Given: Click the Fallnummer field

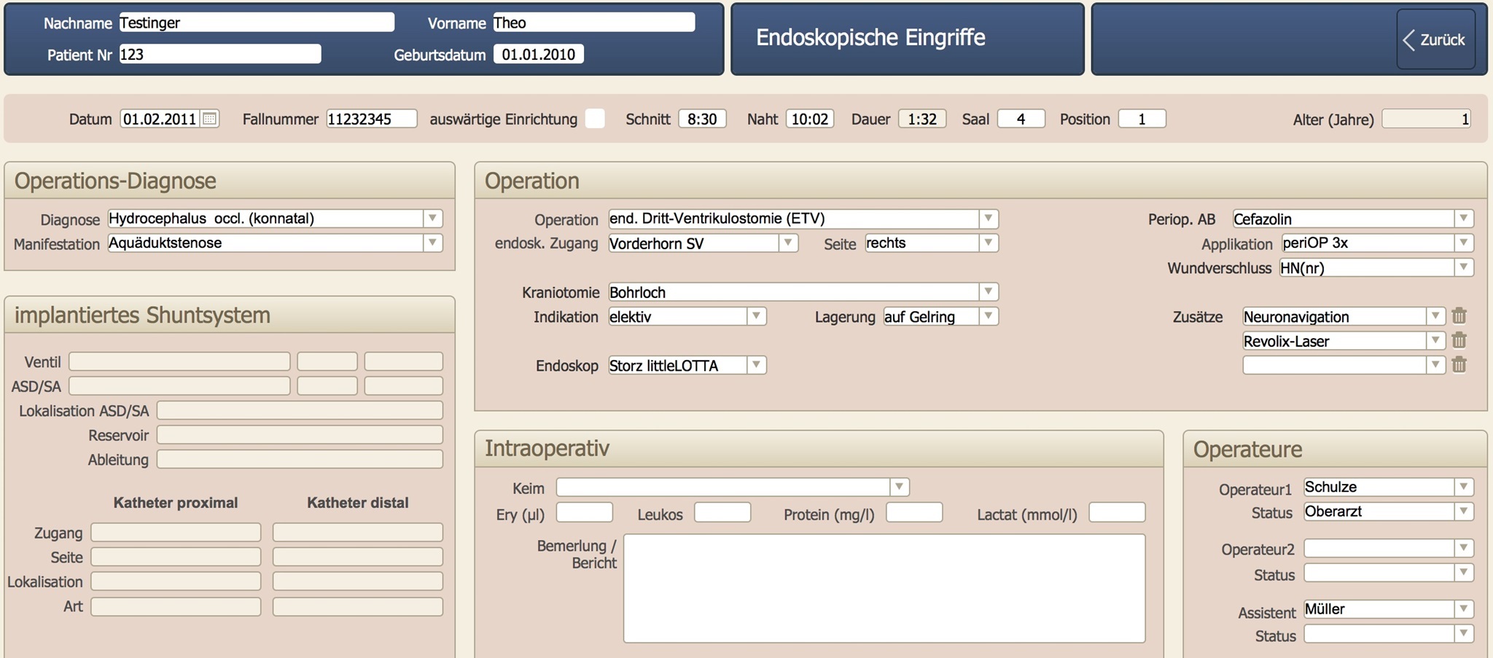Looking at the screenshot, I should click(x=372, y=119).
